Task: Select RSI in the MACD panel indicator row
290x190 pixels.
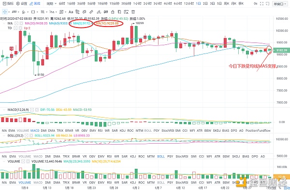Action: point(100,131)
